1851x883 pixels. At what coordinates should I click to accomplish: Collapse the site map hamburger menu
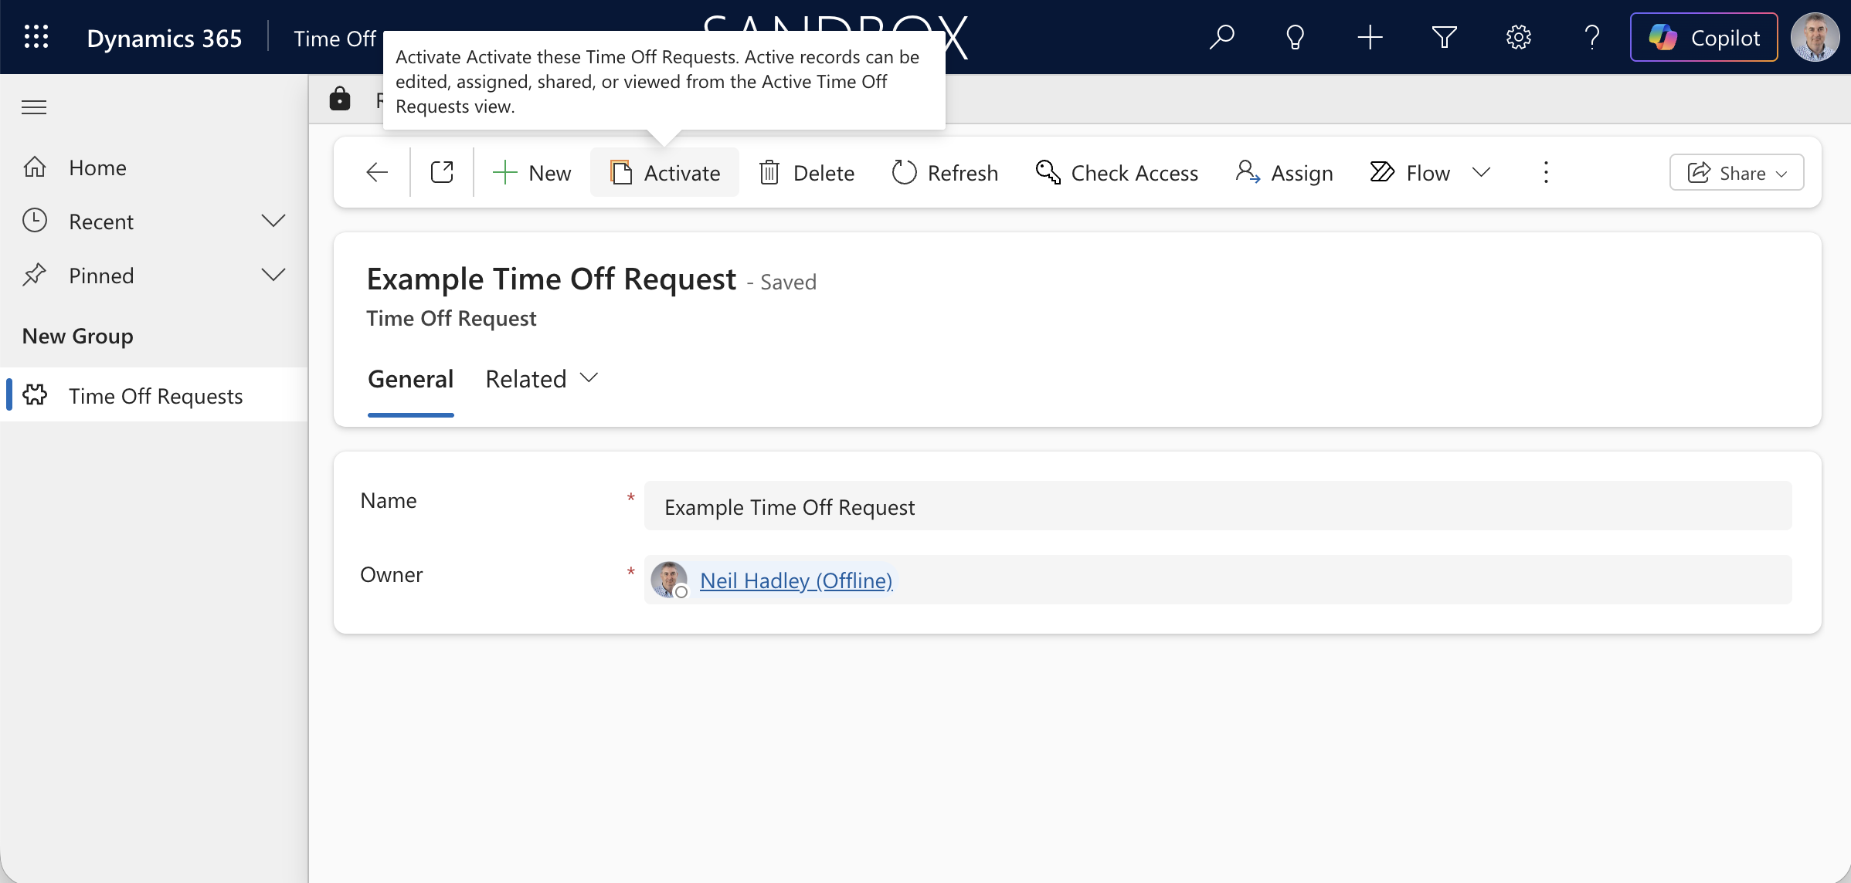pyautogui.click(x=34, y=107)
